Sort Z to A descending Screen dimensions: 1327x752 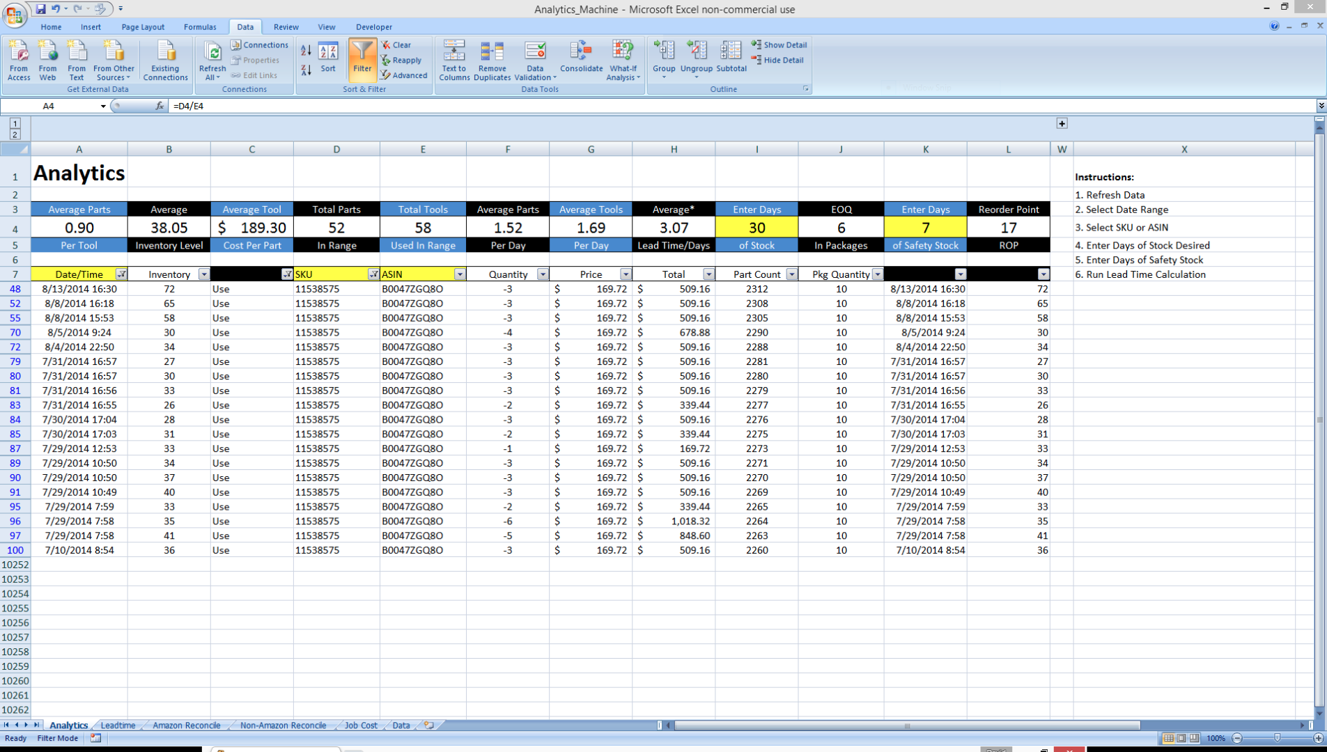306,70
